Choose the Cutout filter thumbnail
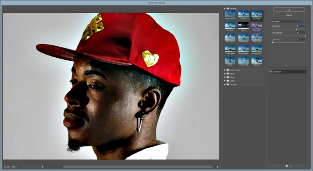313x171 pixels. pos(243,14)
